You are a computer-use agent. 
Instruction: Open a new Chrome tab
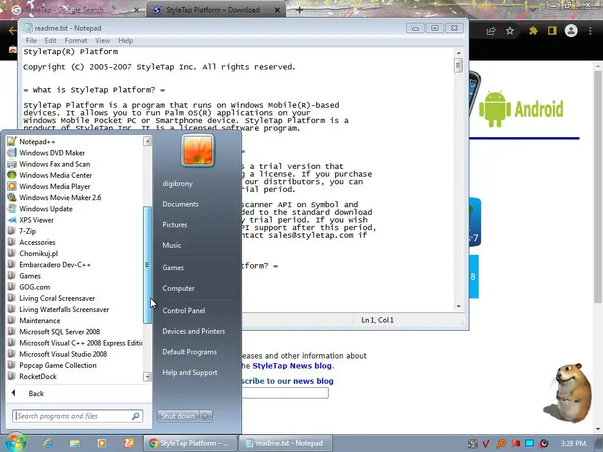click(x=300, y=10)
